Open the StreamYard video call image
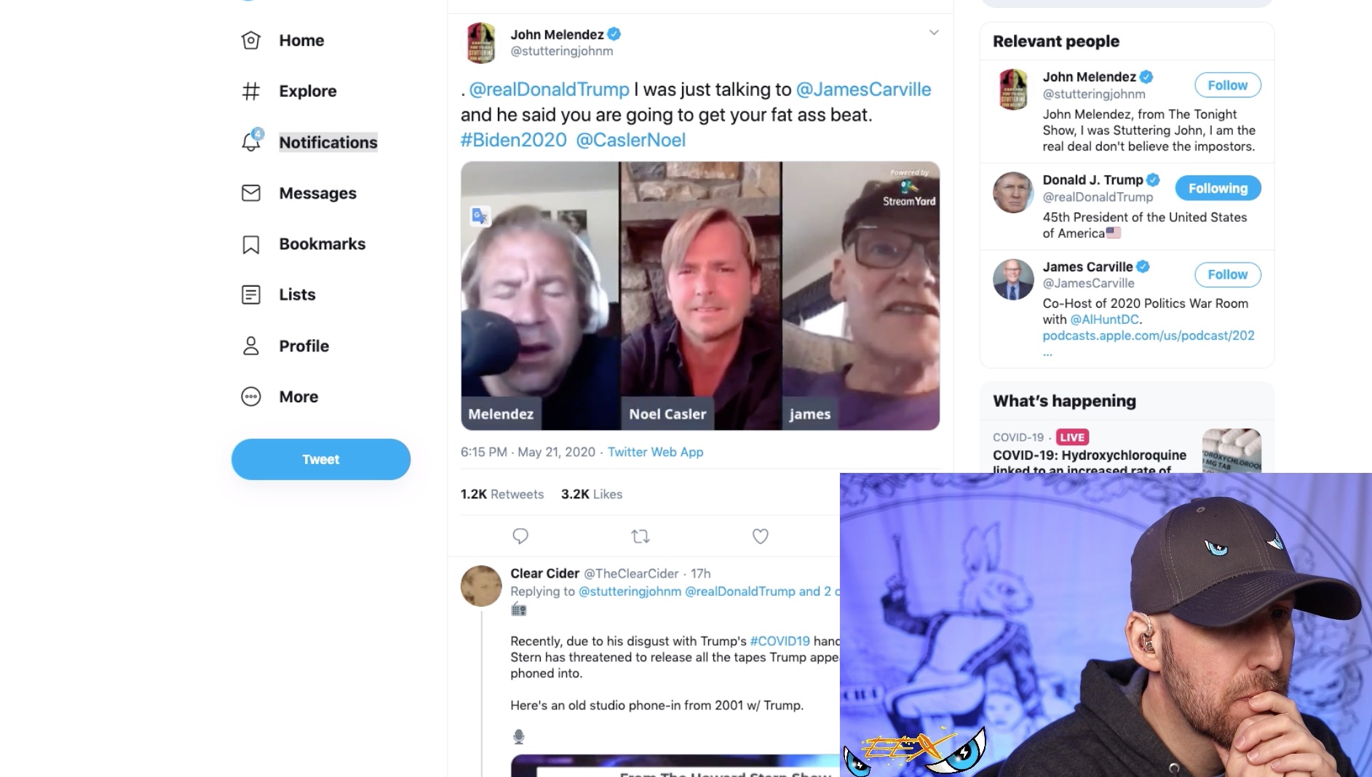Image resolution: width=1372 pixels, height=777 pixels. (699, 295)
